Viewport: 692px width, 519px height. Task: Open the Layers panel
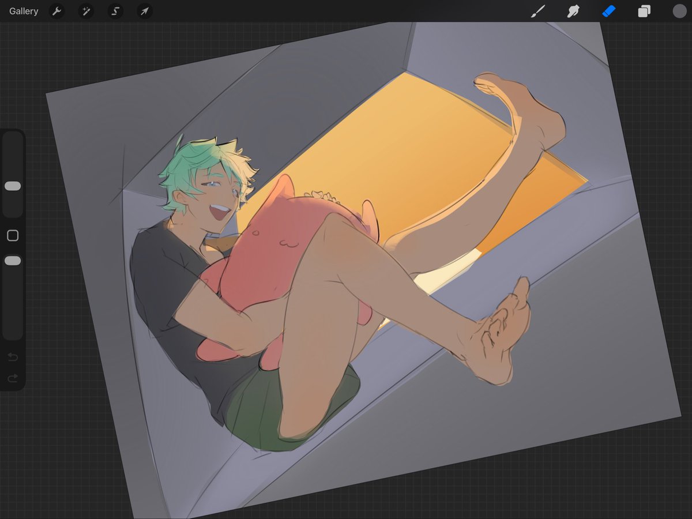(x=644, y=11)
